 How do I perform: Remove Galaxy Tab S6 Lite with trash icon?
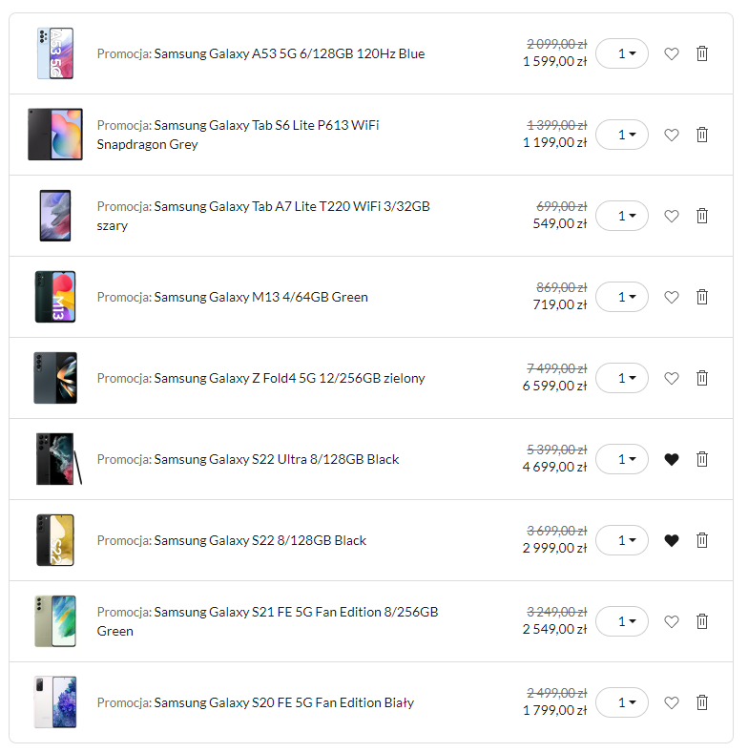click(x=702, y=135)
